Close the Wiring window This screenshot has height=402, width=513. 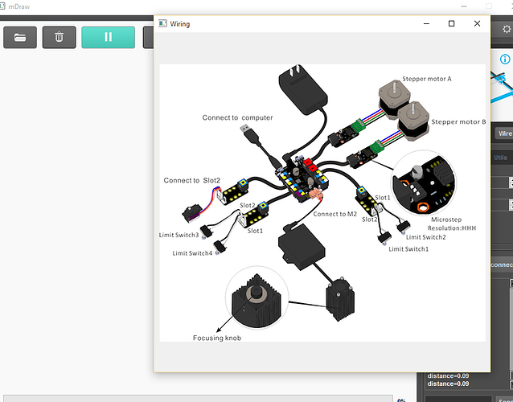click(x=477, y=23)
